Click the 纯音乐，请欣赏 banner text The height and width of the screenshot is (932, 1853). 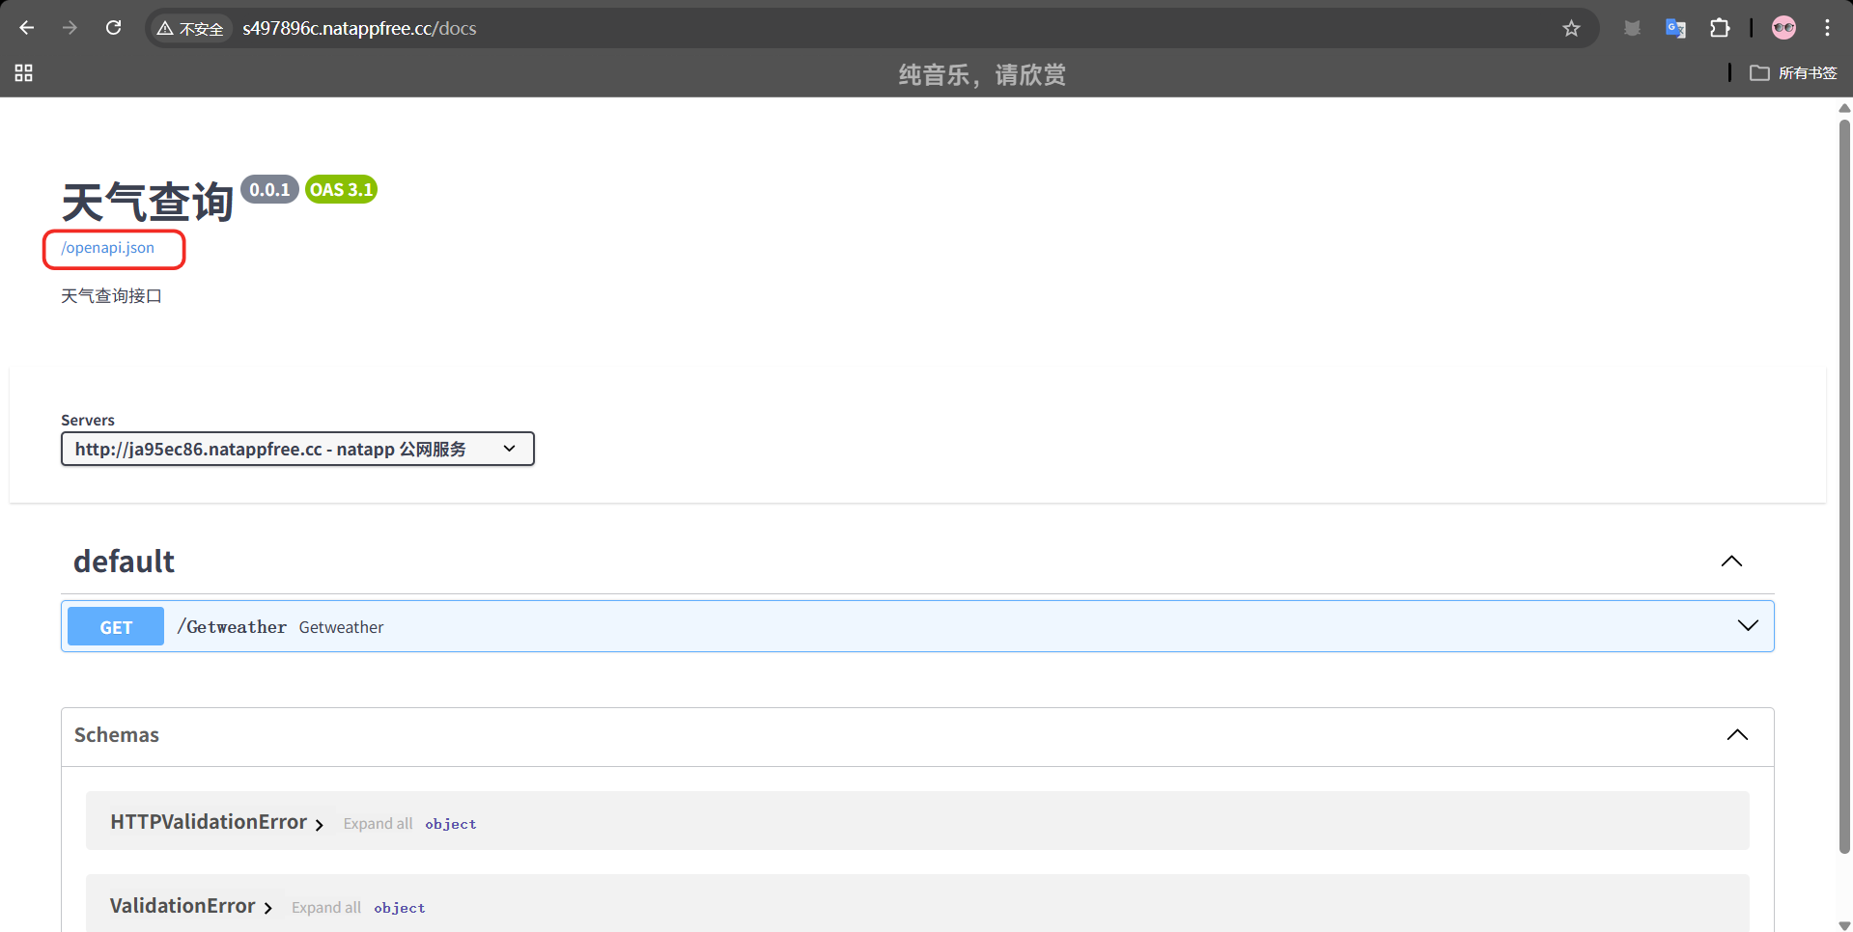coord(982,74)
